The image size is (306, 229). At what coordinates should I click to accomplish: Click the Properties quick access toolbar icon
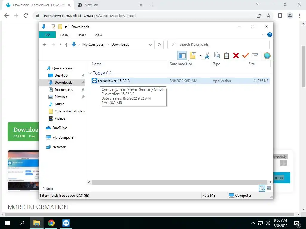53,27
